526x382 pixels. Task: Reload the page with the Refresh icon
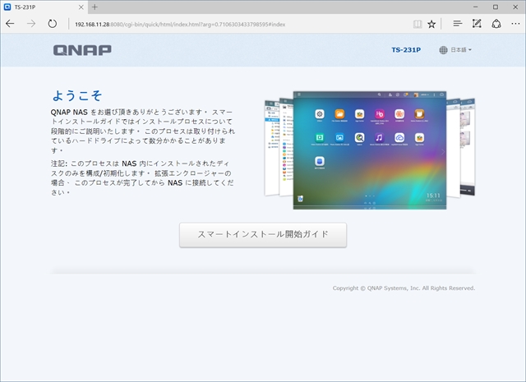(53, 24)
